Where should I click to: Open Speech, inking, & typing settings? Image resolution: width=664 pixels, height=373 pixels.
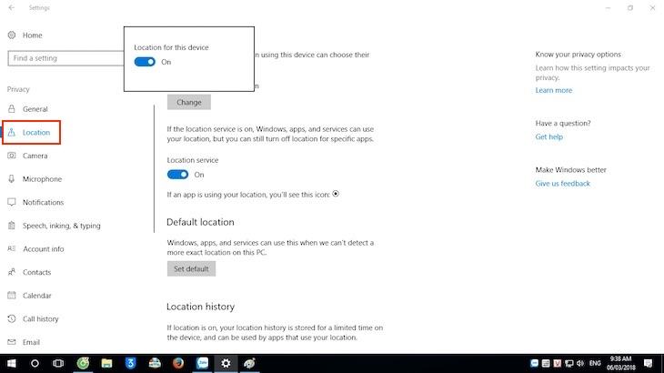pyautogui.click(x=62, y=226)
